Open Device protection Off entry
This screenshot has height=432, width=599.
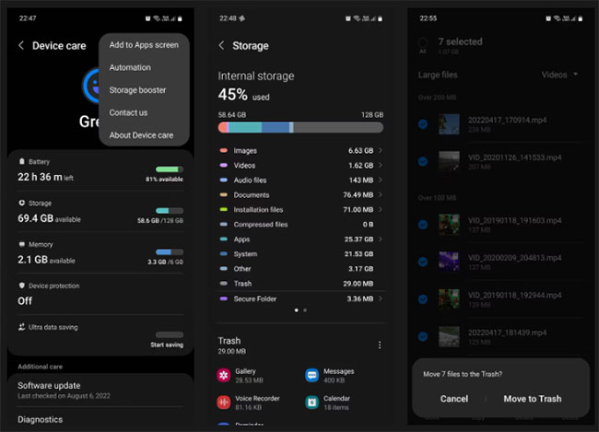[x=100, y=294]
